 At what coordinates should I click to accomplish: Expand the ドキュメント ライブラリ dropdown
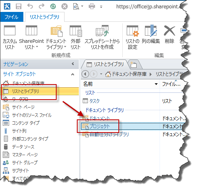(56, 37)
